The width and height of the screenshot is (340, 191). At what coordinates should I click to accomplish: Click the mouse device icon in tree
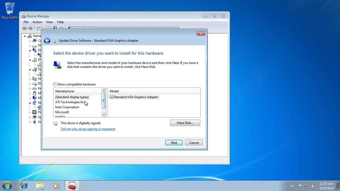point(34,93)
